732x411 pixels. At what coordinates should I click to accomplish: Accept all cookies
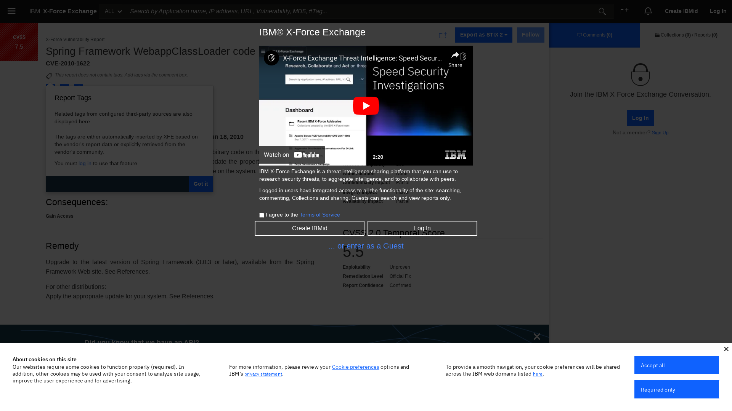[x=677, y=365]
